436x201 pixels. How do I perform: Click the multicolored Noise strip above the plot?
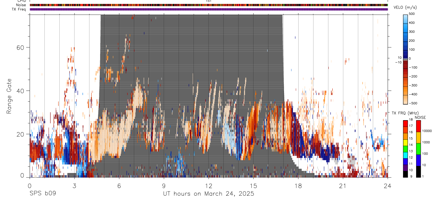pyautogui.click(x=208, y=5)
